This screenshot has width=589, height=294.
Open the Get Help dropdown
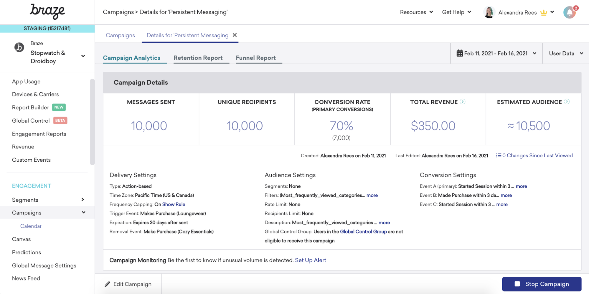click(456, 12)
